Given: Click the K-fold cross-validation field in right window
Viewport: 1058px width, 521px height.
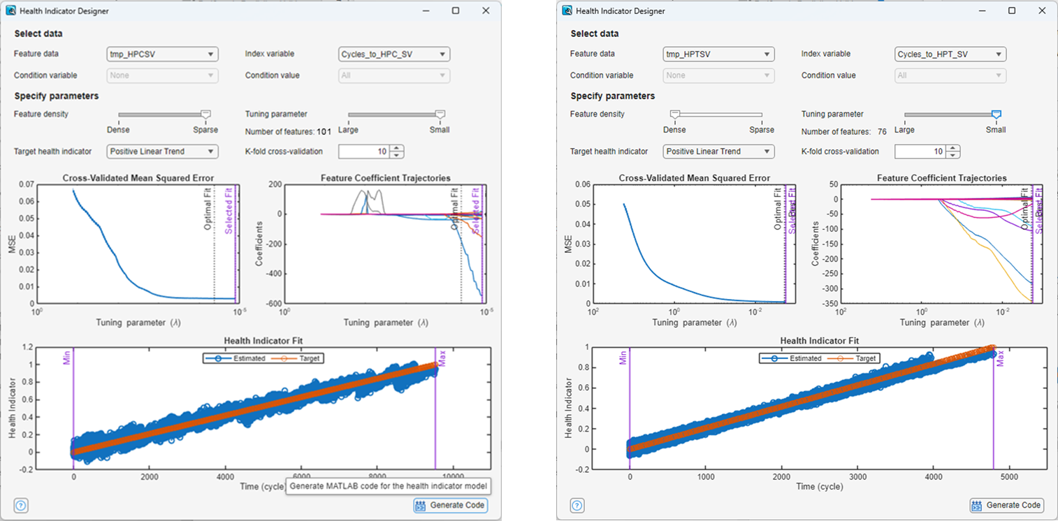Looking at the screenshot, I should point(920,152).
